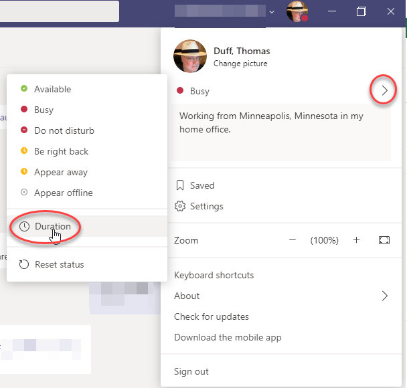Select Appear offline status
Viewport: 407px width, 388px height.
click(63, 193)
